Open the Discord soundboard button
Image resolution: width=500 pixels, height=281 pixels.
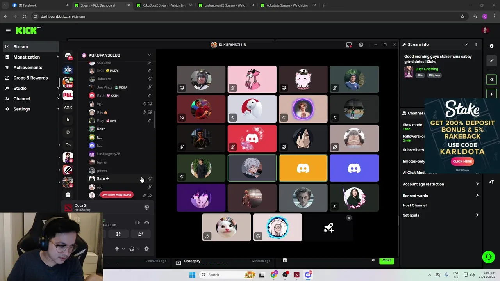tap(141, 234)
